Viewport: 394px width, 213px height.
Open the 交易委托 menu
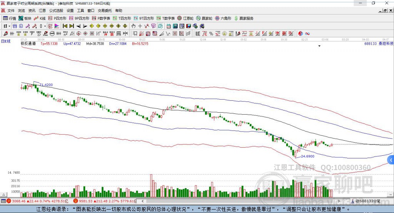point(105,10)
